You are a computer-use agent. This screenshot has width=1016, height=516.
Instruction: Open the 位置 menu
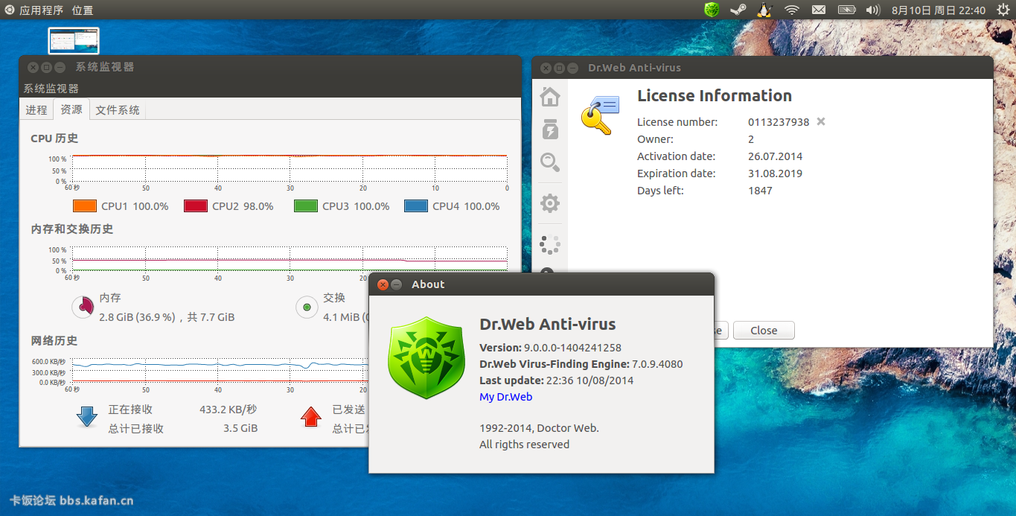[x=83, y=10]
